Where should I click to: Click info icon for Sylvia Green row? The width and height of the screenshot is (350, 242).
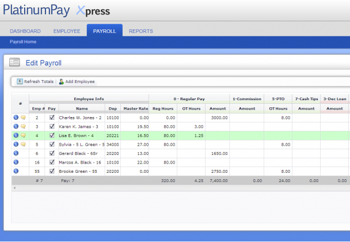tap(16, 144)
